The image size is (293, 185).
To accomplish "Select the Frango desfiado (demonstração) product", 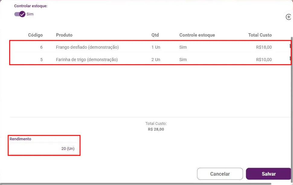I will pyautogui.click(x=87, y=47).
